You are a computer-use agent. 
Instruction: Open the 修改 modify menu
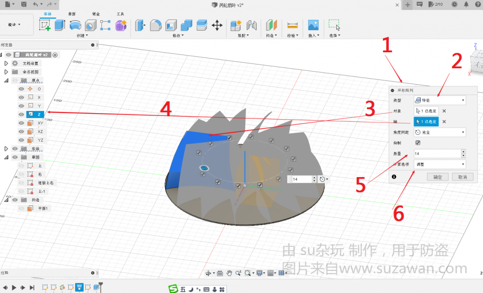point(178,36)
